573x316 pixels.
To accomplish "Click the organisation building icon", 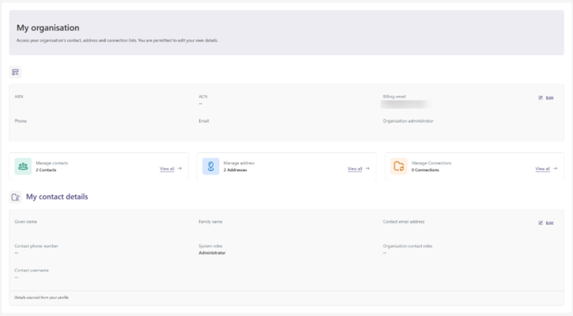I will click(15, 72).
